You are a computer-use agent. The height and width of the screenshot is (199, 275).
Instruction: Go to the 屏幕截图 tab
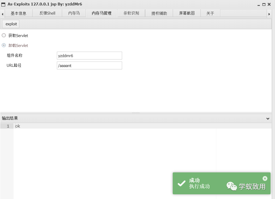pyautogui.click(x=187, y=13)
